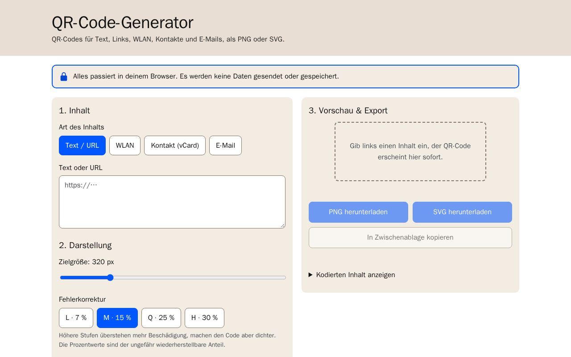Click the 1. Inhalt section heading

(x=74, y=111)
